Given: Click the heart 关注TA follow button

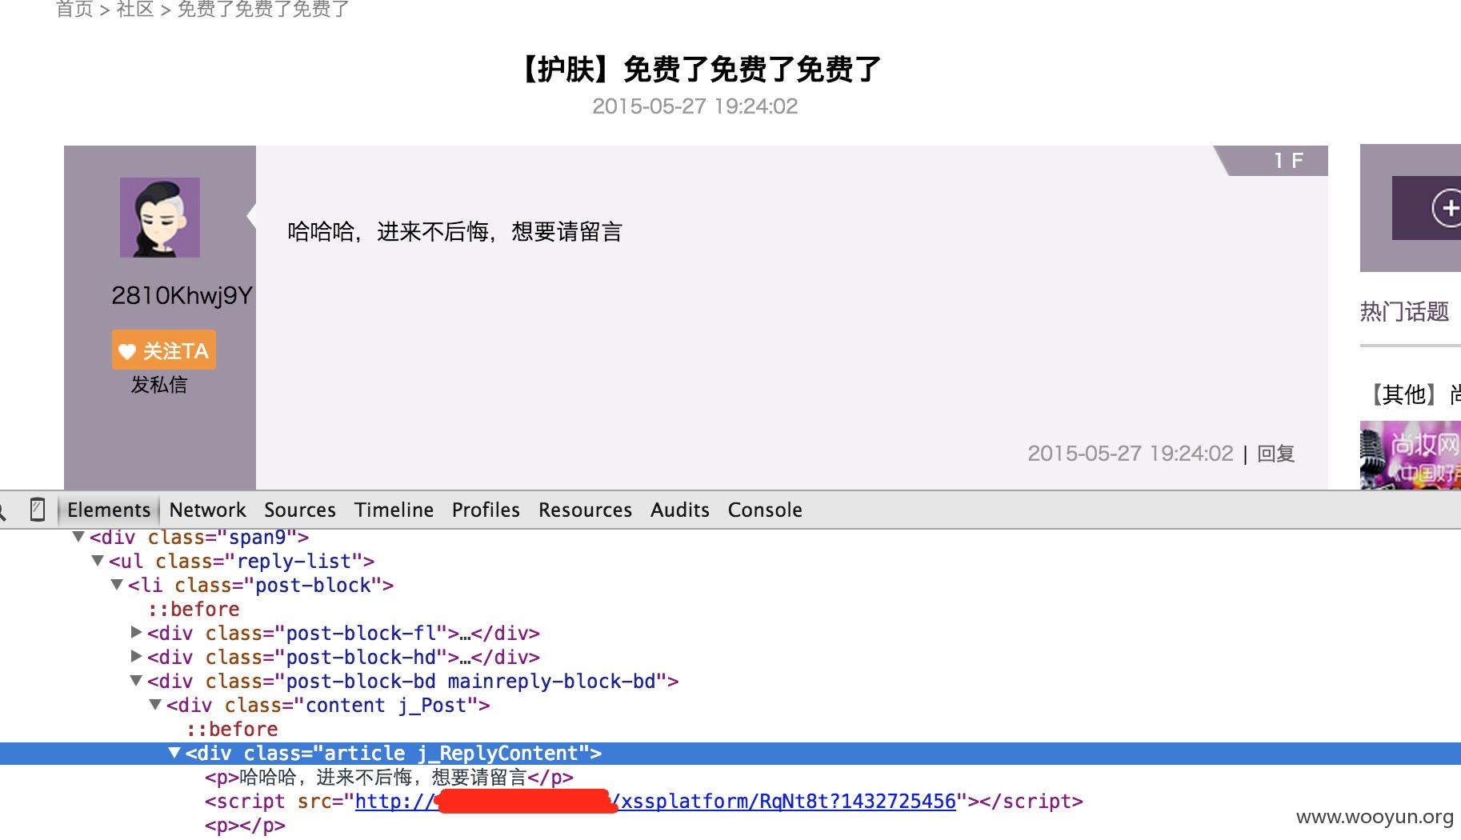Looking at the screenshot, I should pyautogui.click(x=164, y=350).
